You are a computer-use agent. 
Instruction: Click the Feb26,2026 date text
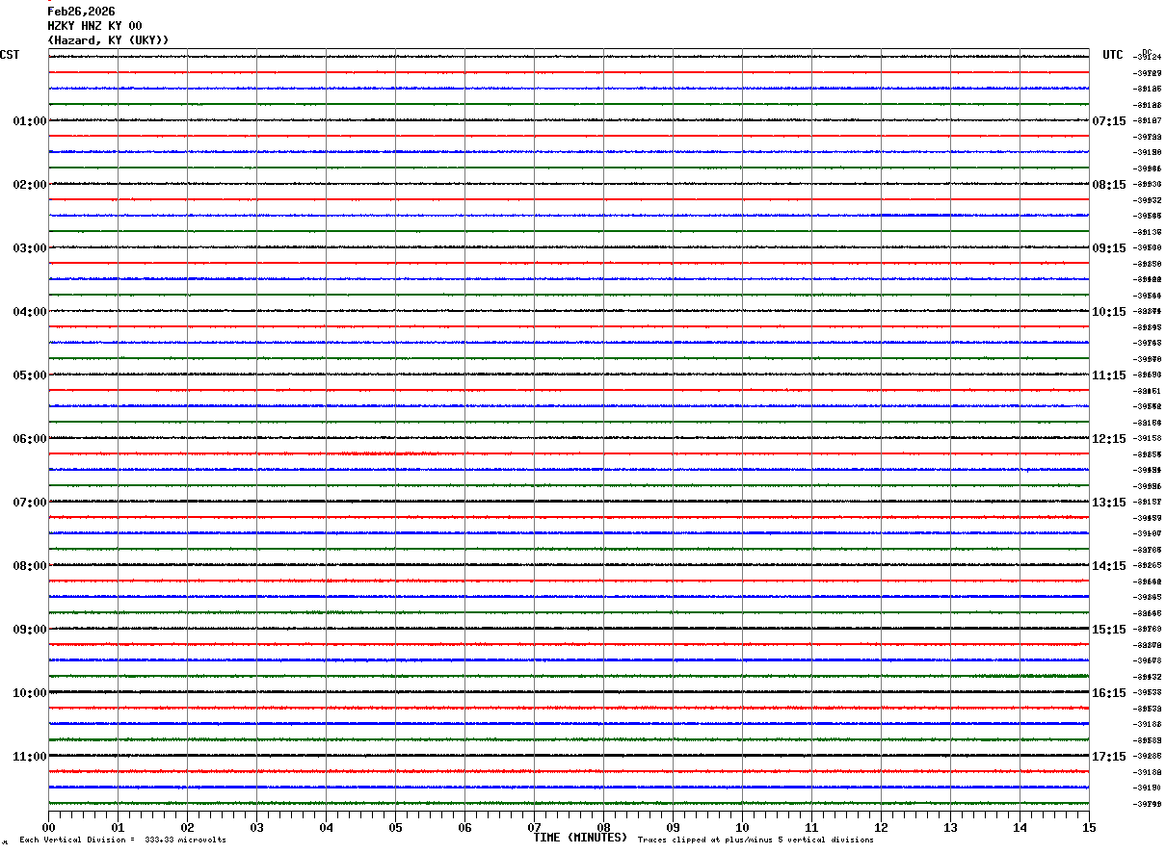pyautogui.click(x=81, y=12)
